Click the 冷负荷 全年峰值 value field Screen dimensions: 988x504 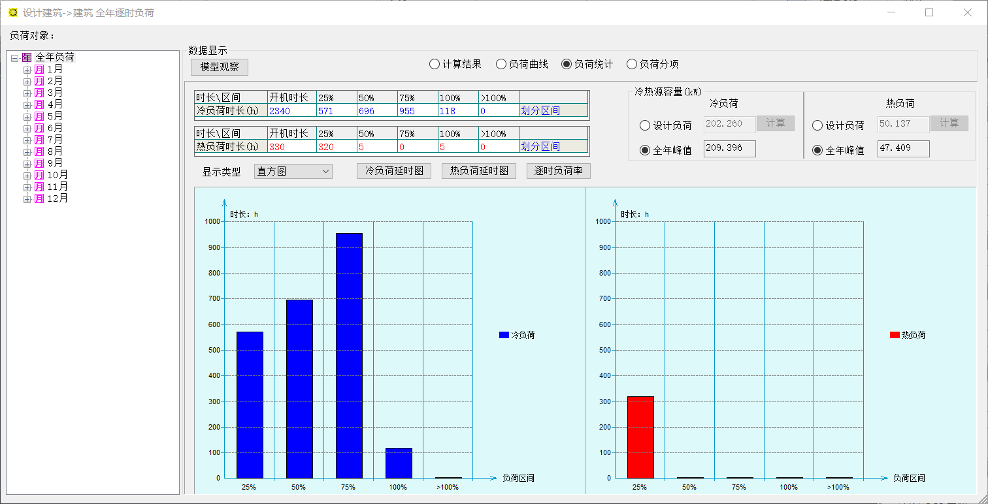point(729,149)
